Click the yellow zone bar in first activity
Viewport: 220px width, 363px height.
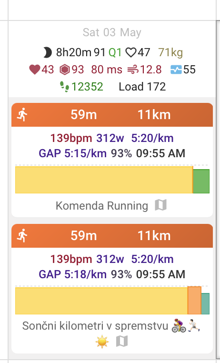[104, 180]
